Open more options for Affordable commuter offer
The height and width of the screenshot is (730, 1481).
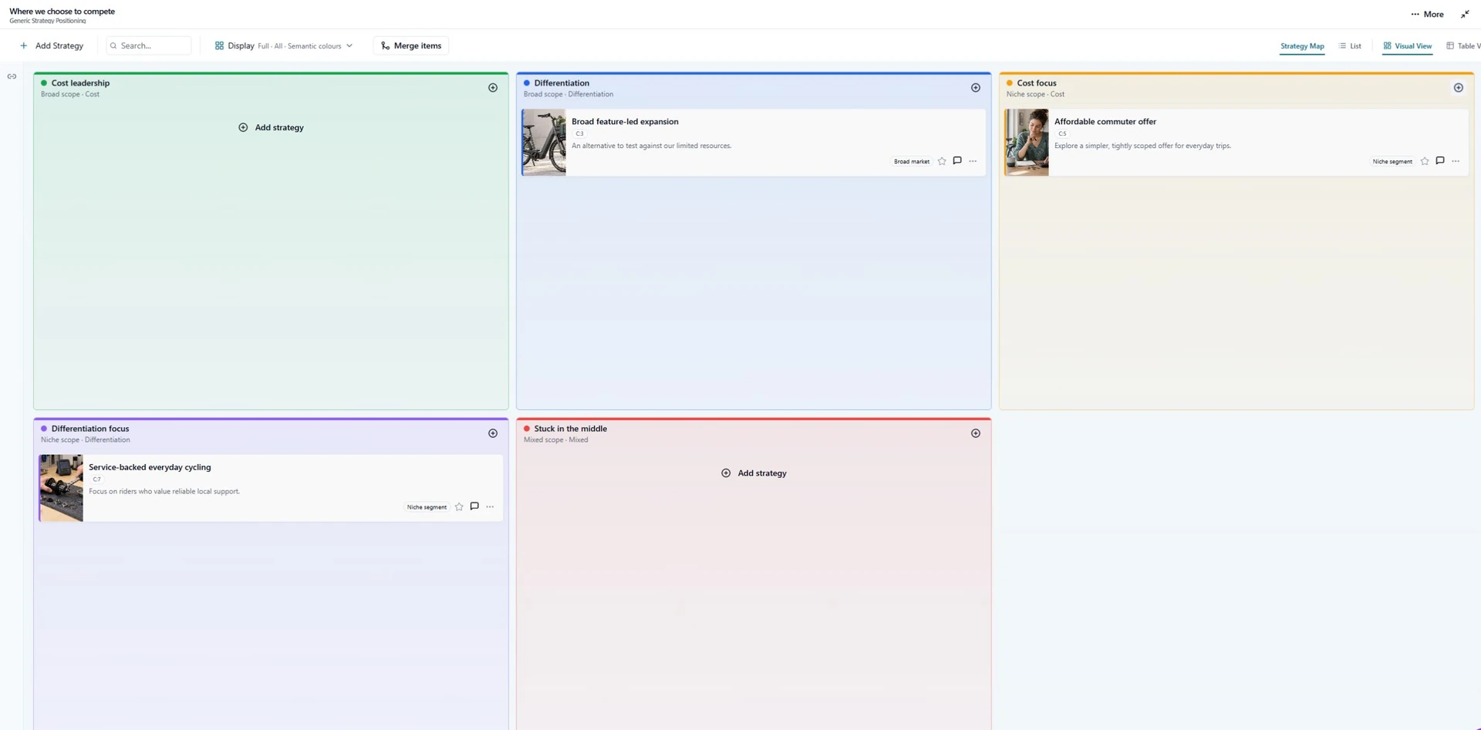(x=1456, y=161)
